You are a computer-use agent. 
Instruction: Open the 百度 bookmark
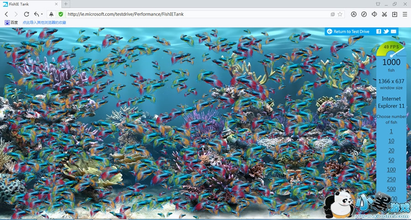coord(11,22)
